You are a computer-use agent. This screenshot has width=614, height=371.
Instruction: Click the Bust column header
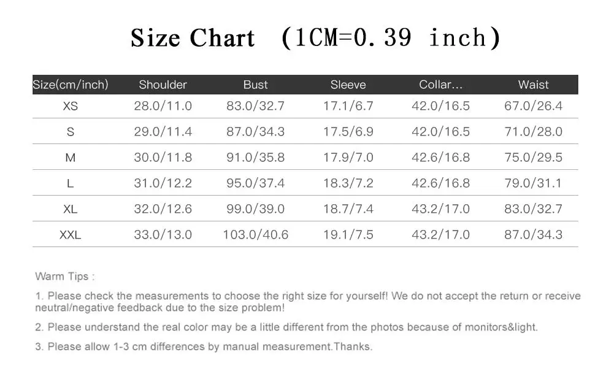click(255, 85)
